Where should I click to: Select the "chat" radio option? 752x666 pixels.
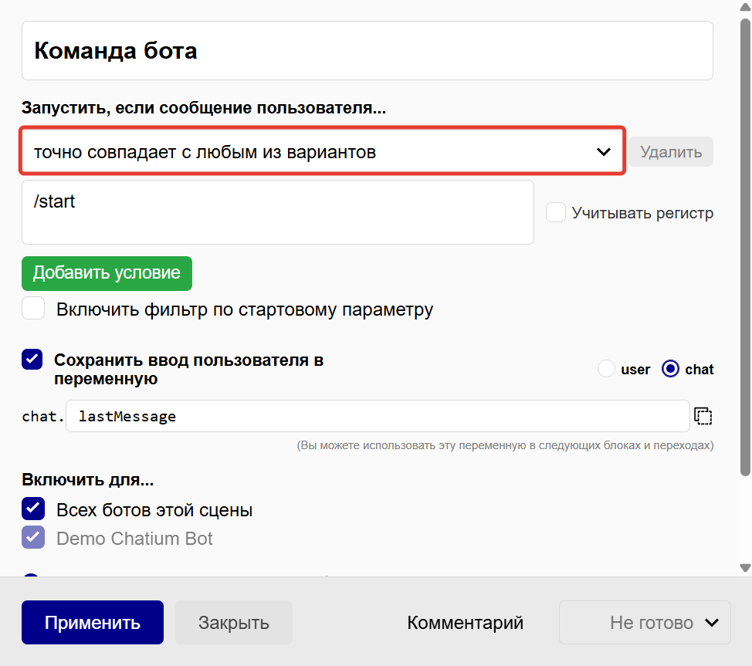pos(670,369)
